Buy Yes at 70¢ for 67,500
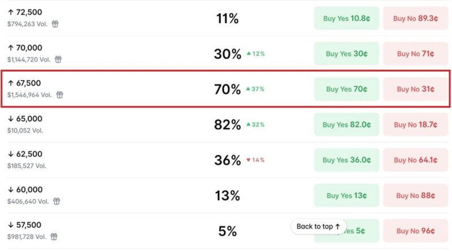 coord(346,89)
